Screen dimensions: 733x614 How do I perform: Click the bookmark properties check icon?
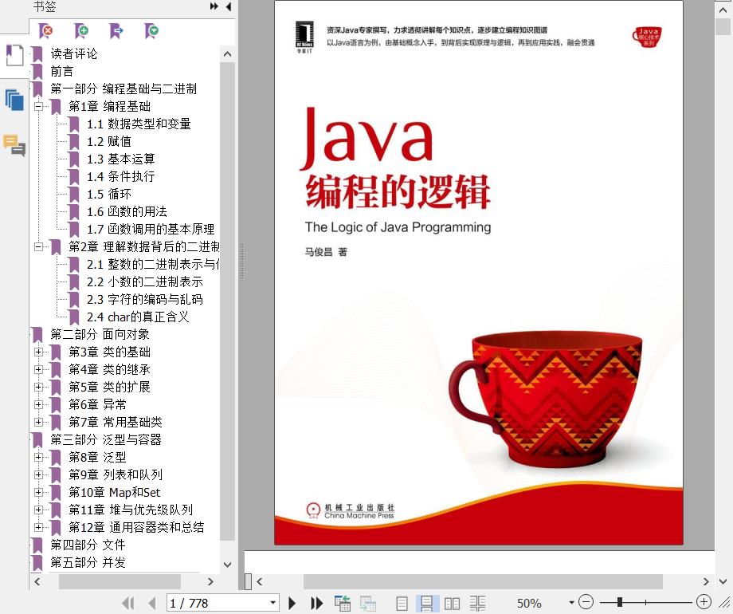click(151, 31)
